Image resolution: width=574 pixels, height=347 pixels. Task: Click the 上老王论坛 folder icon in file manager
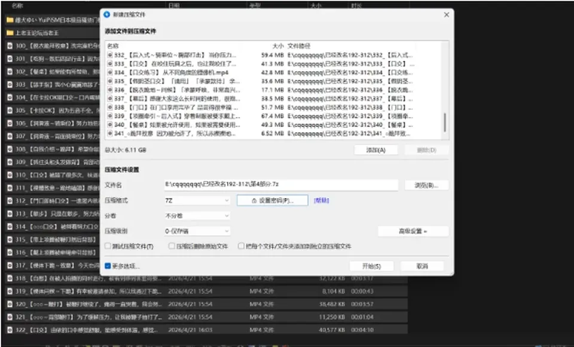click(10, 33)
